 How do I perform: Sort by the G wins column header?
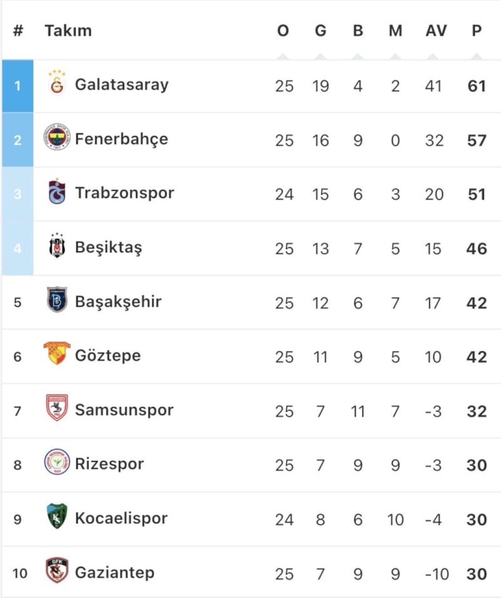pyautogui.click(x=321, y=31)
